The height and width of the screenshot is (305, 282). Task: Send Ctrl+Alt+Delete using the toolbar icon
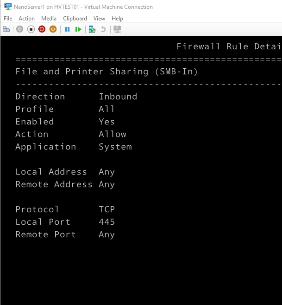pos(6,29)
